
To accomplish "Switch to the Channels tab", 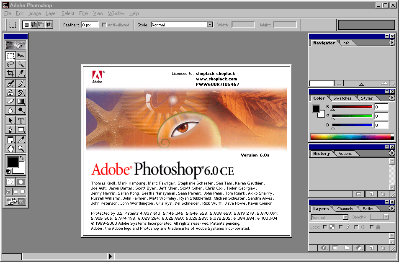I will point(345,208).
